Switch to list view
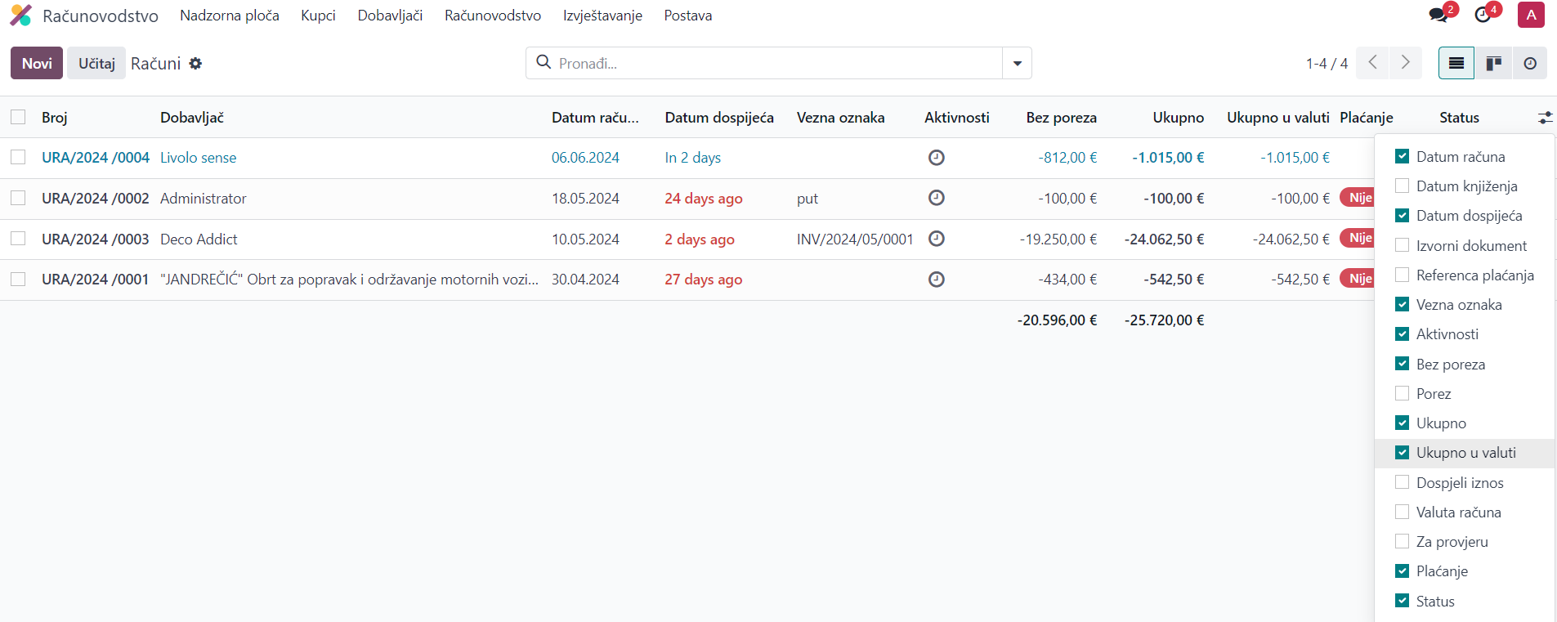 [x=1456, y=64]
